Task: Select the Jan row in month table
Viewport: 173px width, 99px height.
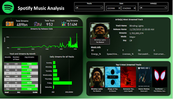Action: 21,64
